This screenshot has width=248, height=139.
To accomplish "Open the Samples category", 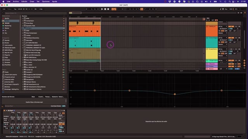I will click(x=7, y=60).
